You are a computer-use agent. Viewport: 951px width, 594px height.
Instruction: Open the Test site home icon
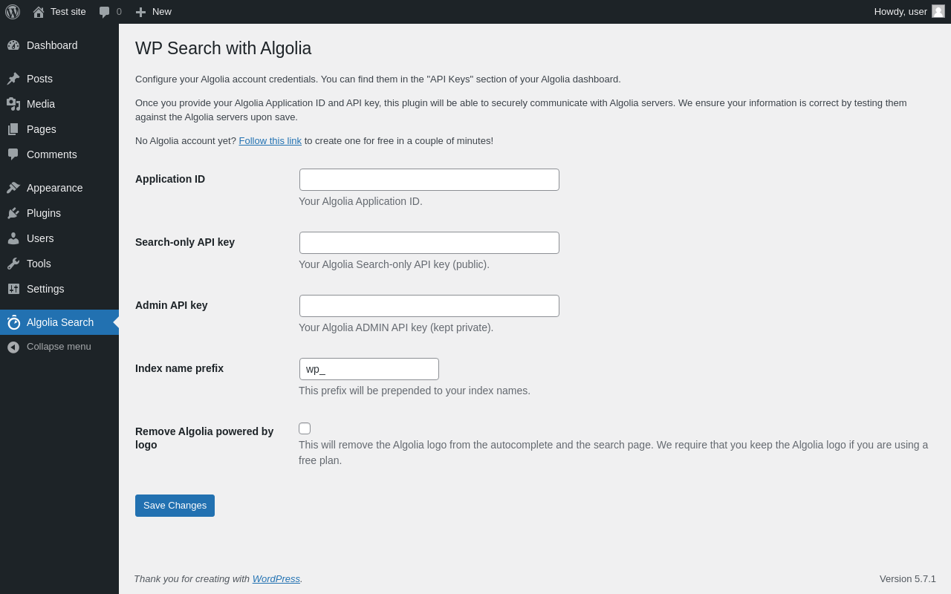[x=39, y=12]
